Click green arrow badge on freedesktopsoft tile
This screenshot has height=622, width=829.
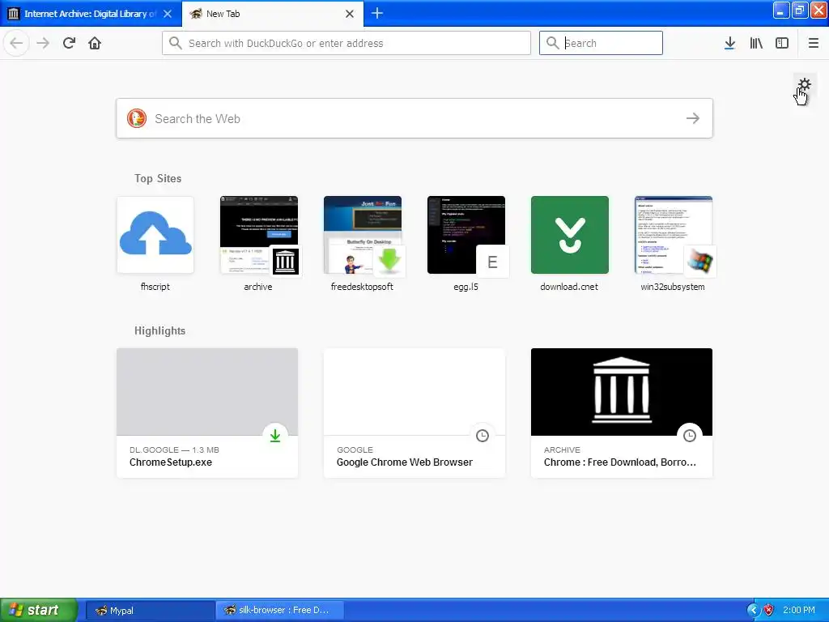click(x=389, y=262)
